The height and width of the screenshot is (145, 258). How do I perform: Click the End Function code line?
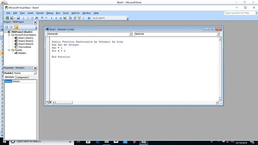(x=61, y=57)
